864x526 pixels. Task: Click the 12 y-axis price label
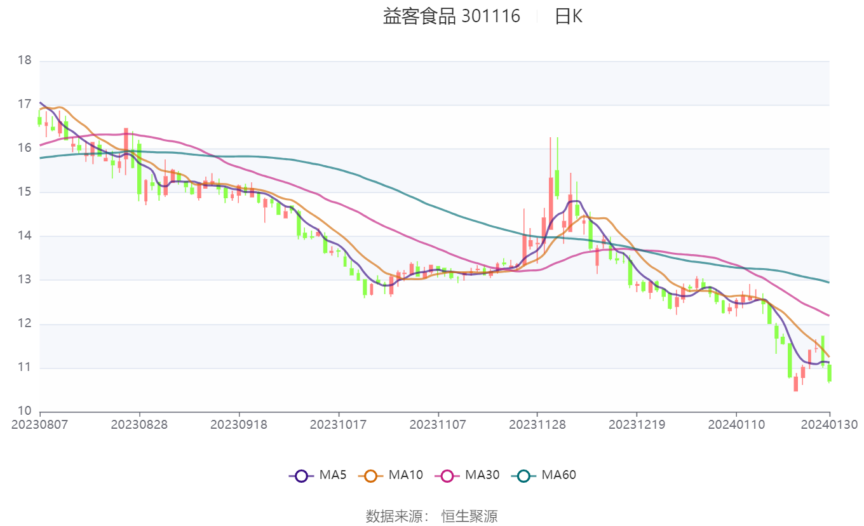(x=25, y=325)
